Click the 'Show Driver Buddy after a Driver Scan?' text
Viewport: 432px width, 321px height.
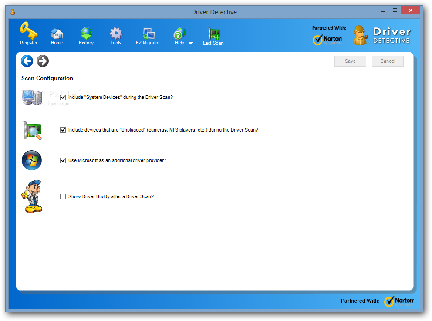[111, 196]
